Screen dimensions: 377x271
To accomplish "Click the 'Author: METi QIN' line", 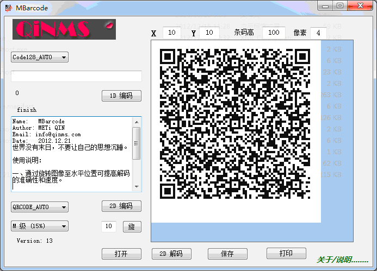I will 39,128.
